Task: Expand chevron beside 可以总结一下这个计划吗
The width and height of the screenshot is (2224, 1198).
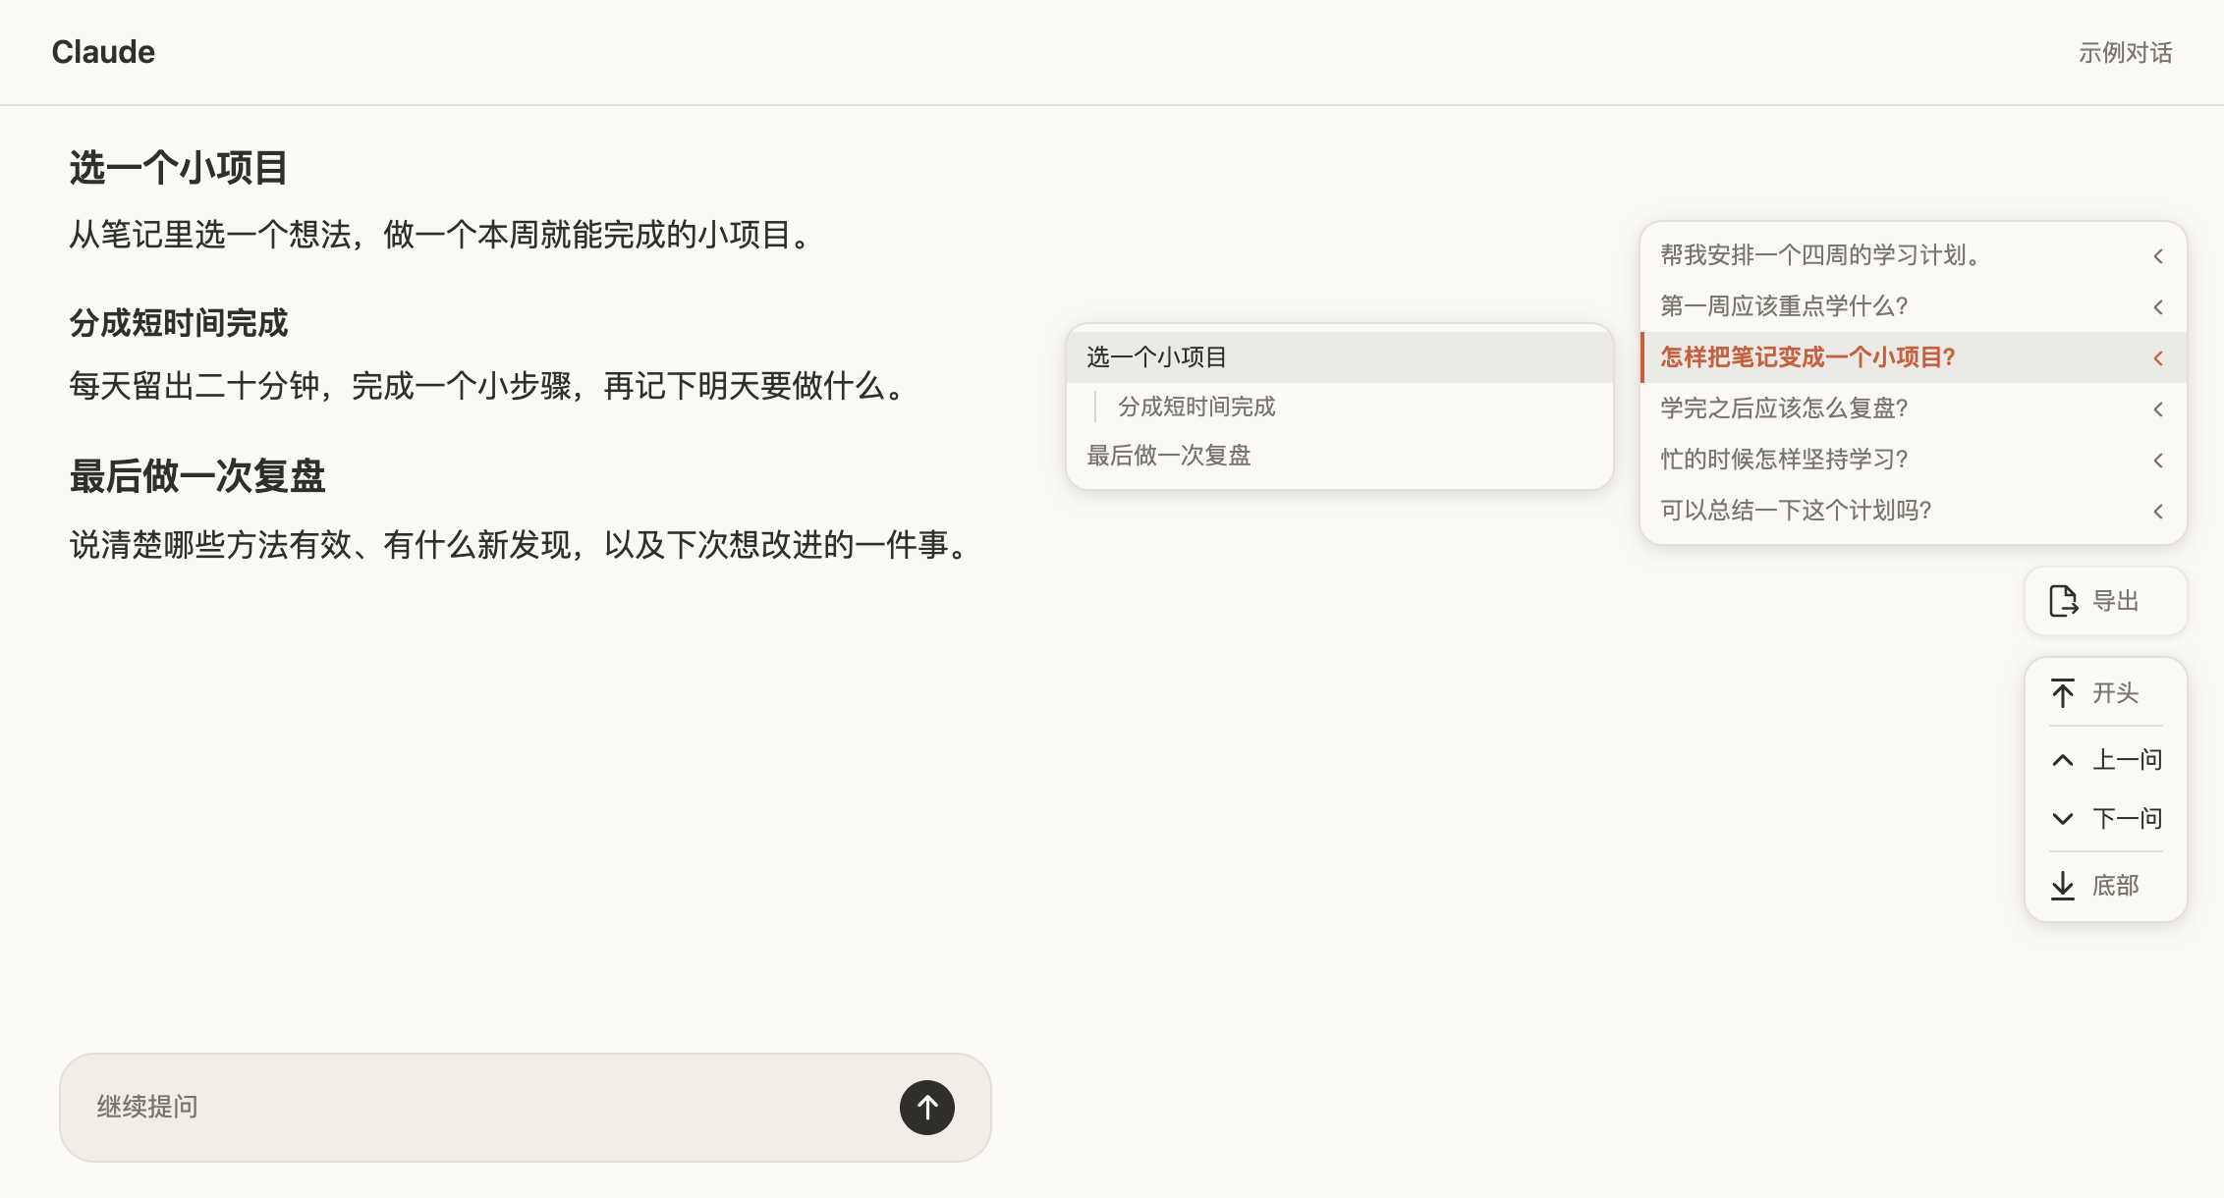Action: 2158,512
